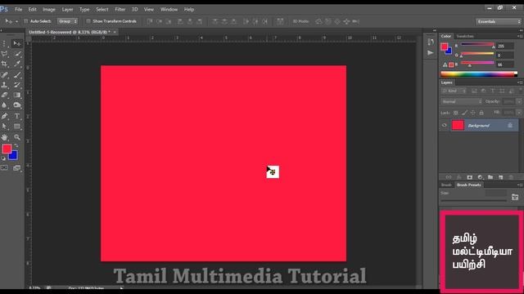Open the brush Preset Manager icon

[x=515, y=197]
